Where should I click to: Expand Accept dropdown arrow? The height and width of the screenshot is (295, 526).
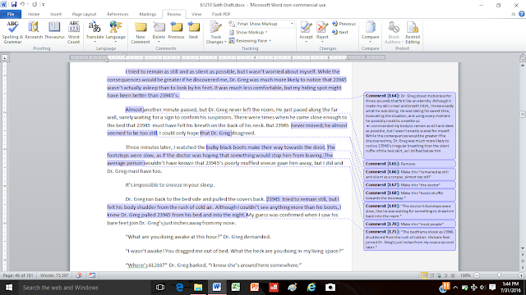click(306, 42)
